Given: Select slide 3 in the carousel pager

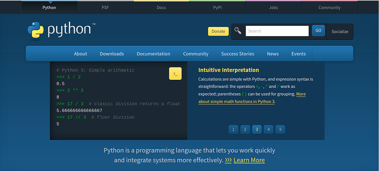Looking at the screenshot, I should (x=257, y=129).
